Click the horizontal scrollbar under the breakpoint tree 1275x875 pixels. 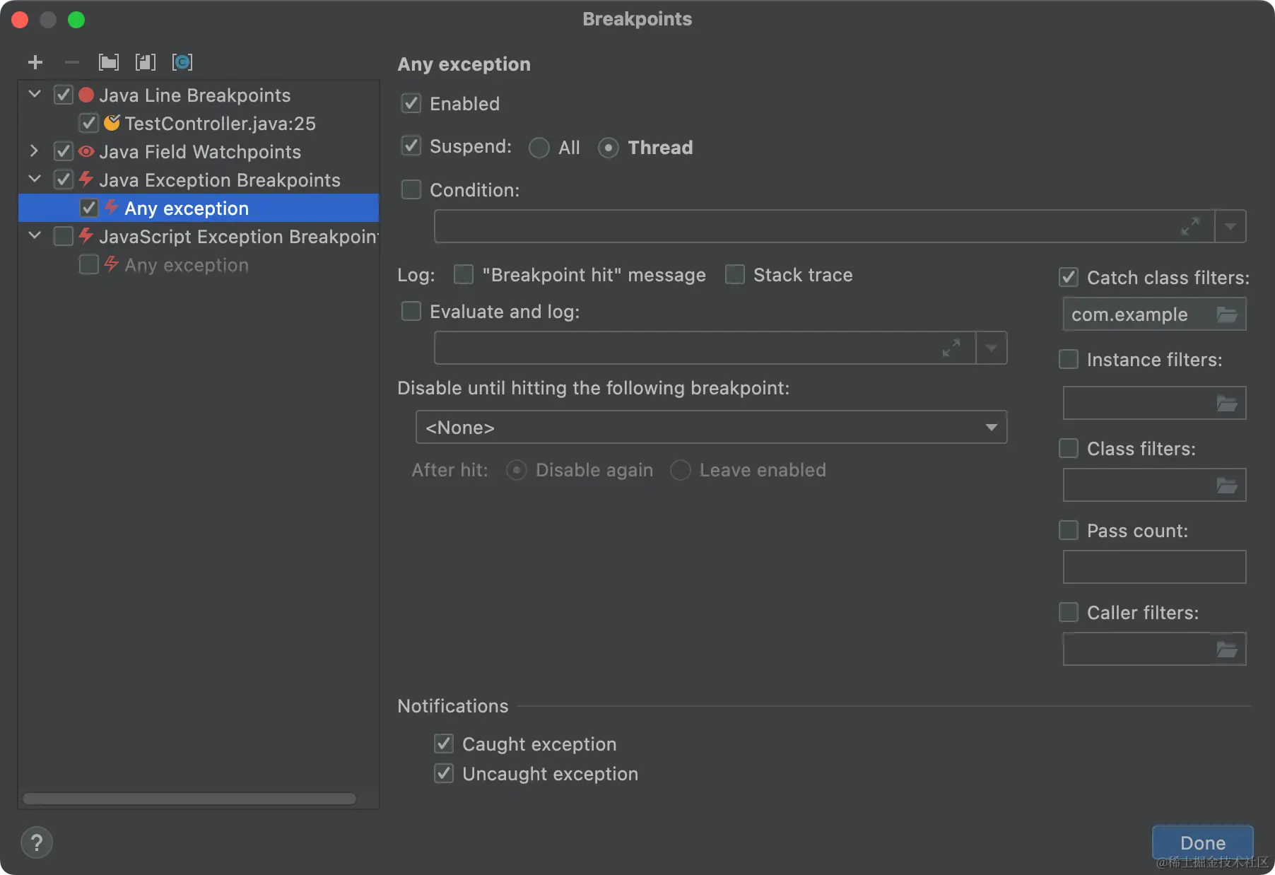pyautogui.click(x=189, y=799)
